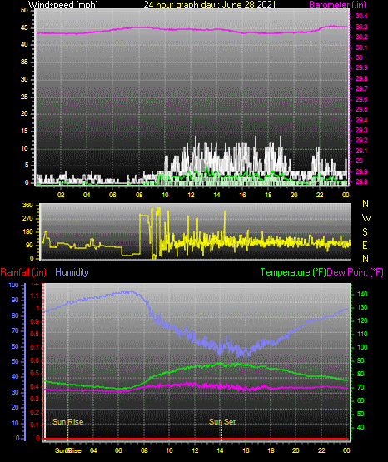The image size is (388, 462).
Task: Click hour label 02 on the windspeed graph
Action: (x=61, y=195)
